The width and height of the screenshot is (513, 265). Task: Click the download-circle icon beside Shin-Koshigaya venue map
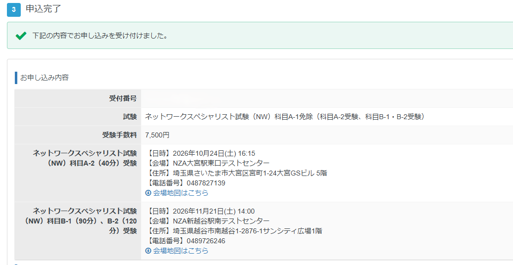point(148,251)
